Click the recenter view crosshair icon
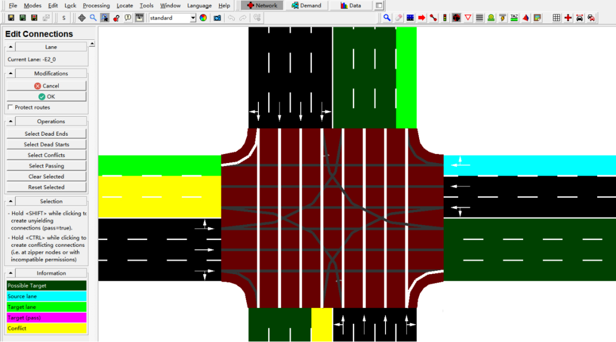The height and width of the screenshot is (342, 616). 82,18
